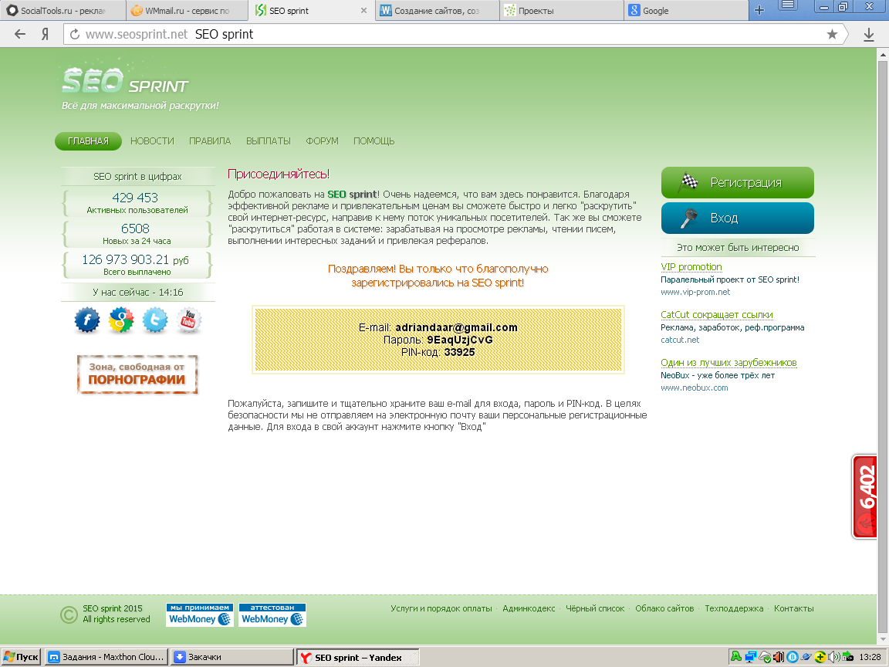This screenshot has width=889, height=667.
Task: Click the orange speaker tray icon
Action: click(x=779, y=657)
